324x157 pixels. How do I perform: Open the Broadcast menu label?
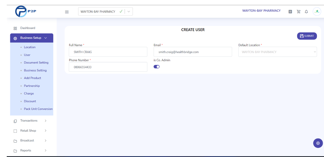(x=27, y=140)
